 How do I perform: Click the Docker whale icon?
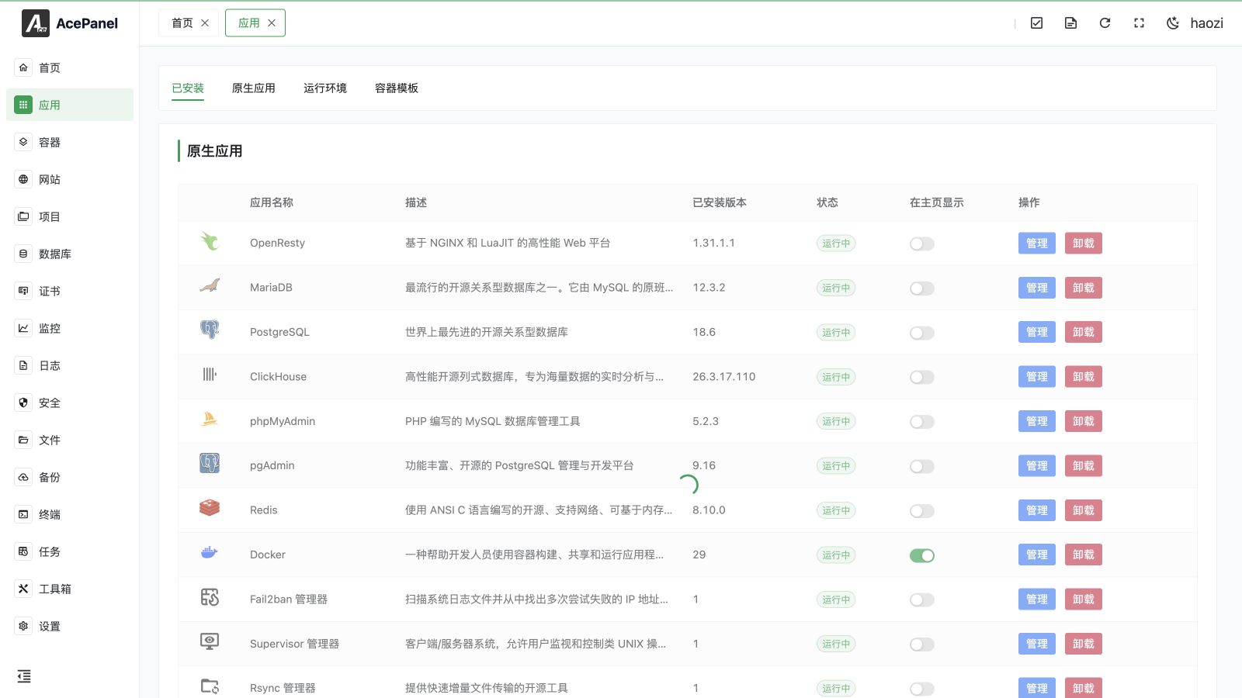tap(210, 553)
